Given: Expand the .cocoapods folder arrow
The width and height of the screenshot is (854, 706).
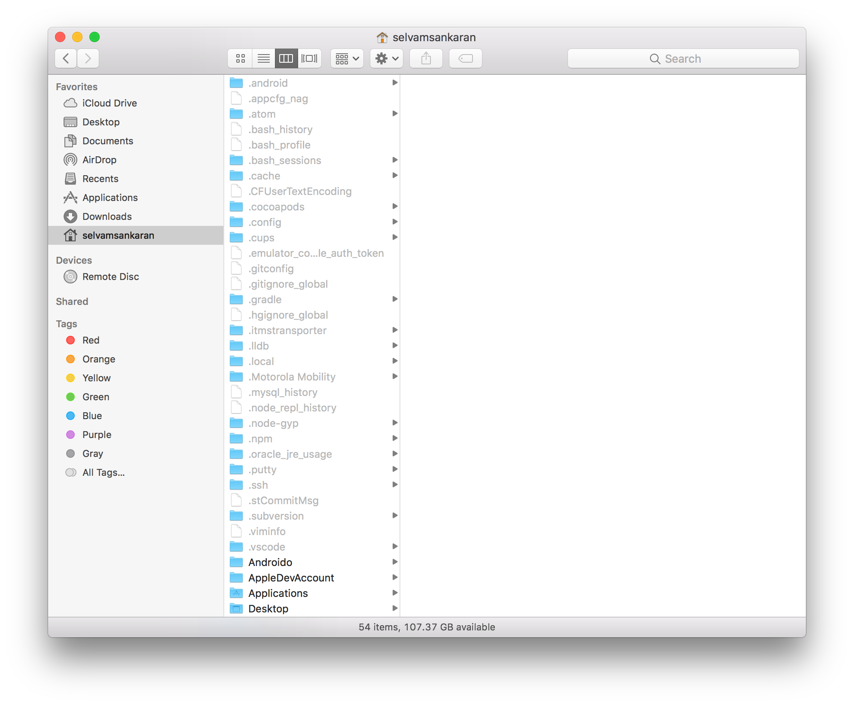Looking at the screenshot, I should pos(395,206).
